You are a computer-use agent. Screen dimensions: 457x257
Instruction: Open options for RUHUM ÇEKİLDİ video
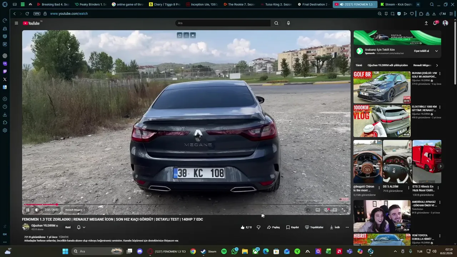(440, 74)
